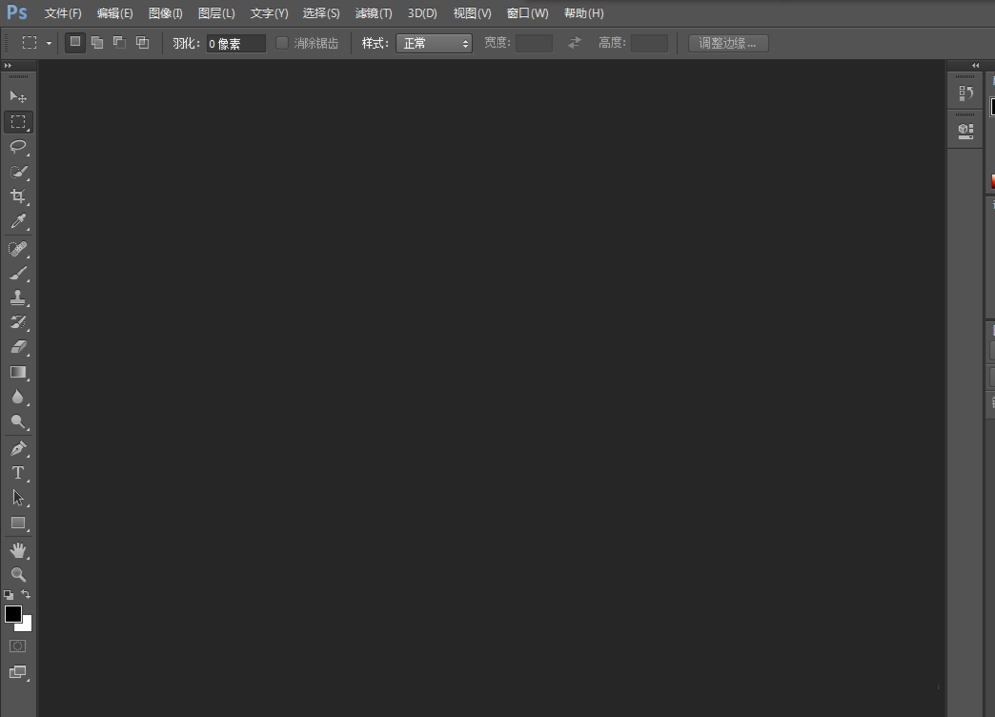Open the 图像(I) menu
Screen dimensions: 995x717
(x=165, y=13)
